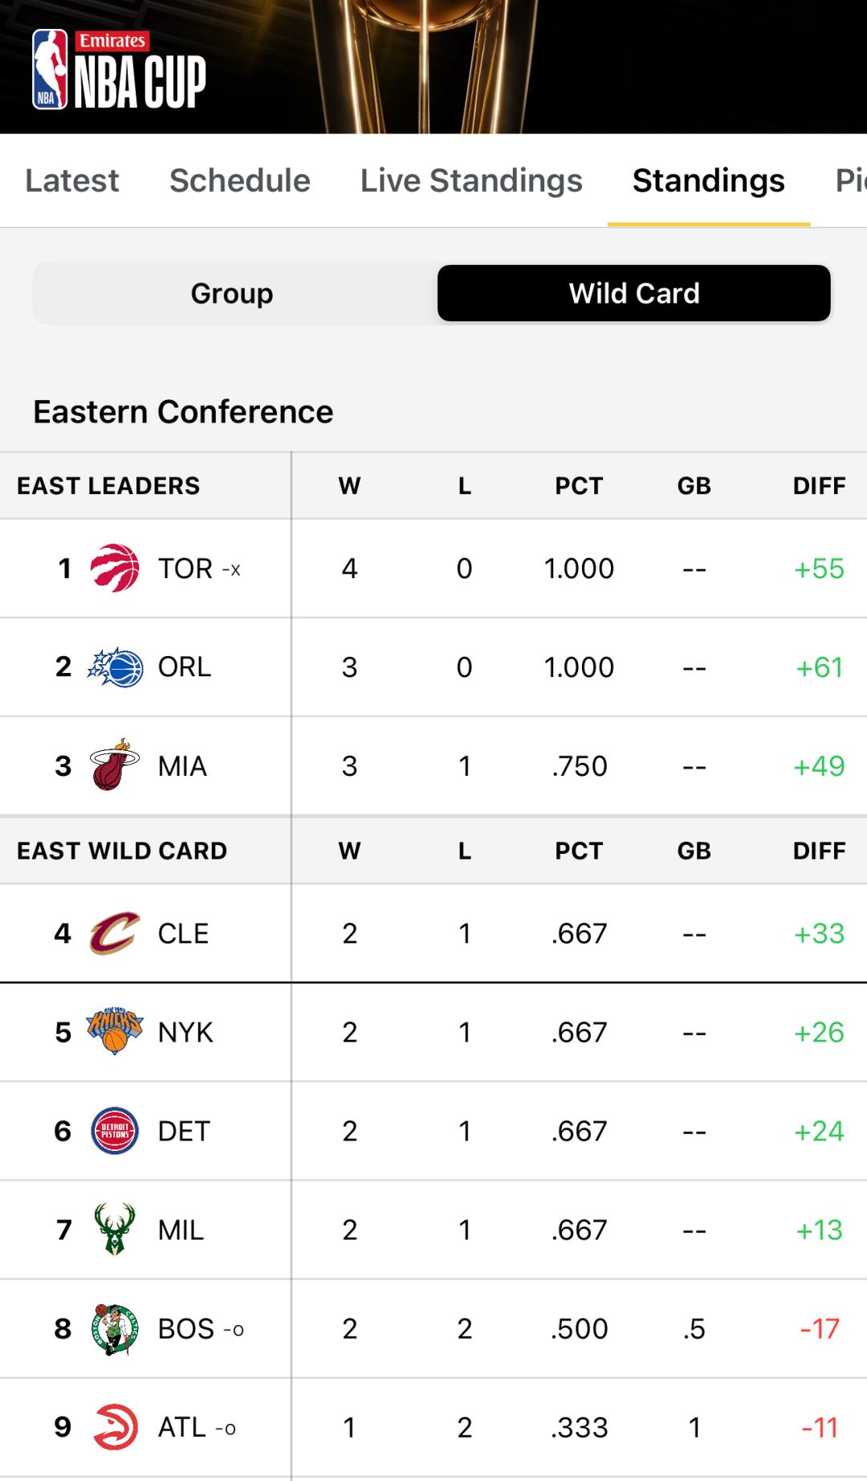The width and height of the screenshot is (867, 1481).
Task: Select the Milwaukee Bucks logo
Action: click(115, 1230)
